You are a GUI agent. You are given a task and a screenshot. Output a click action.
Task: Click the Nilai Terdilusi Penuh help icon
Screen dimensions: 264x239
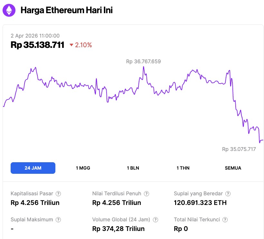pos(146,194)
